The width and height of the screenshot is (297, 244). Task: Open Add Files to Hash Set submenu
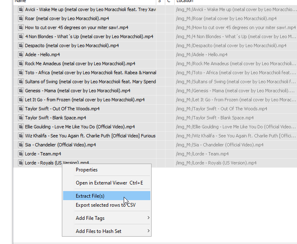107,231
